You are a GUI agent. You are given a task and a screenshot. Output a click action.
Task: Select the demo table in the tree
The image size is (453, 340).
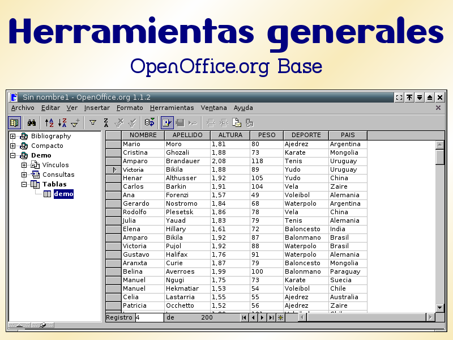point(63,194)
